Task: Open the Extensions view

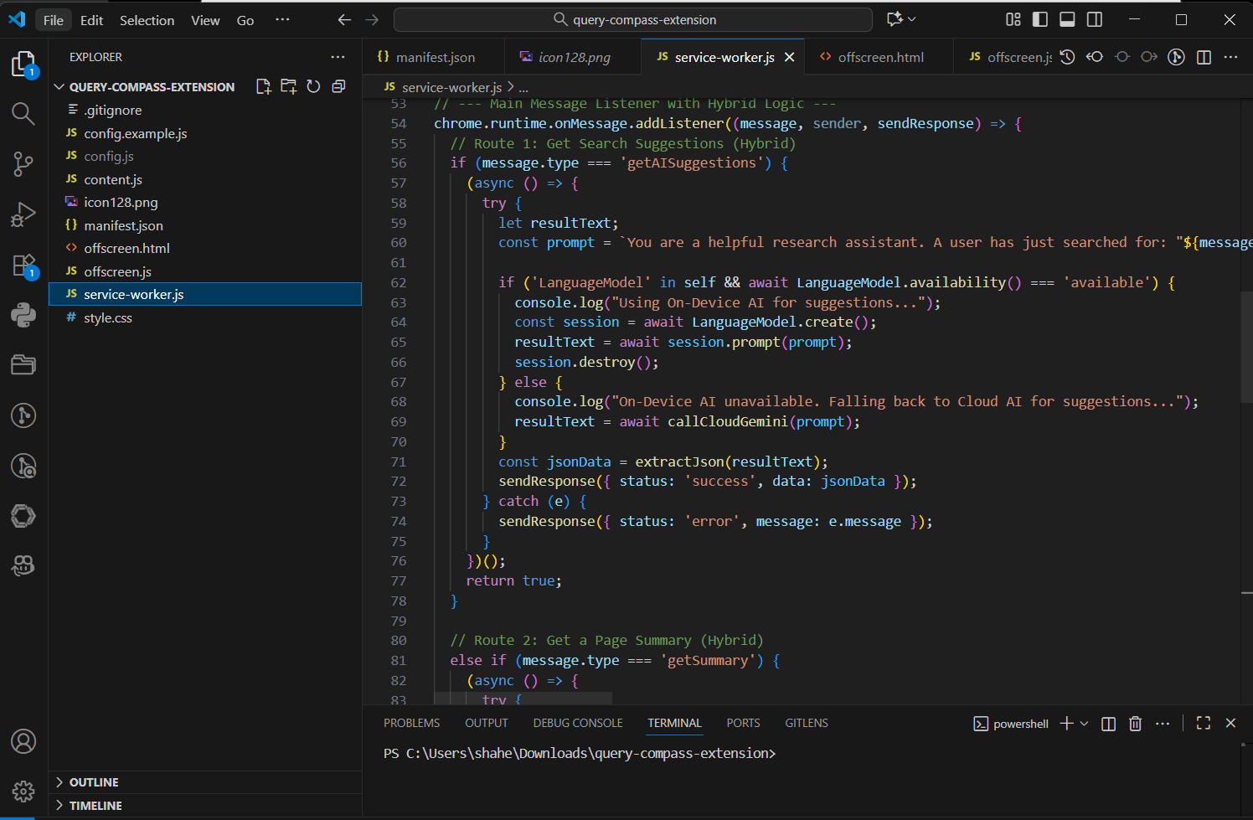Action: click(23, 266)
